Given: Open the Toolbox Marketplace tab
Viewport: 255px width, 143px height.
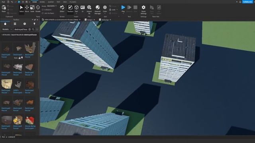Looking at the screenshot, I should tap(5, 24).
